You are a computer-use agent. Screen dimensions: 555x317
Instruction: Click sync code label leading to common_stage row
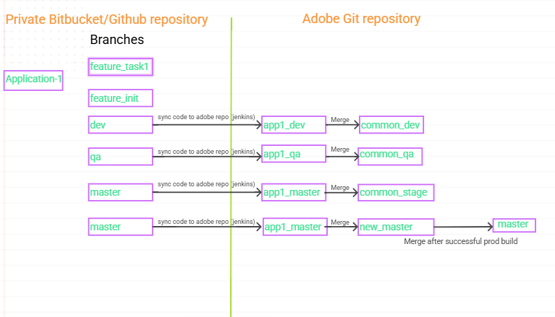[x=206, y=184]
